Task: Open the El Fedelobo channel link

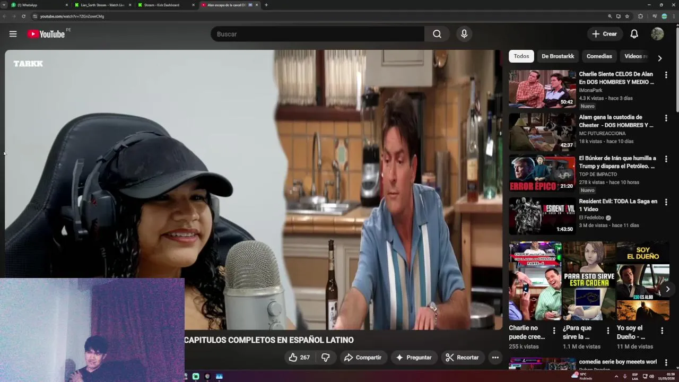Action: tap(593, 218)
